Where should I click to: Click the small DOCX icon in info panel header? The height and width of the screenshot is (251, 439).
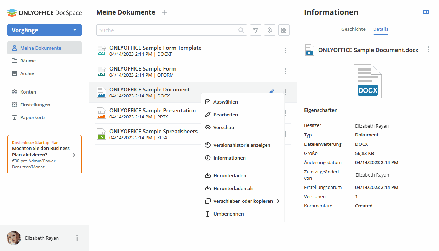pyautogui.click(x=310, y=50)
